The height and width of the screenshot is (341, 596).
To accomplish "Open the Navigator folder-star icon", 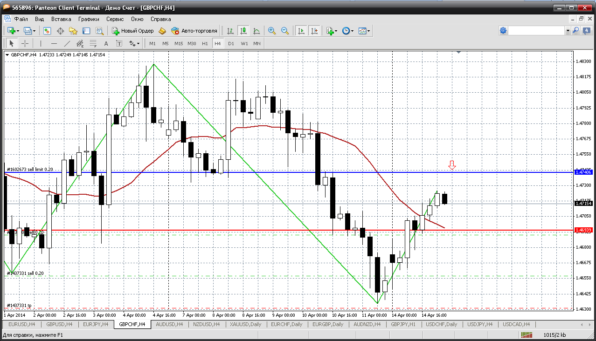I will pyautogui.click(x=73, y=31).
